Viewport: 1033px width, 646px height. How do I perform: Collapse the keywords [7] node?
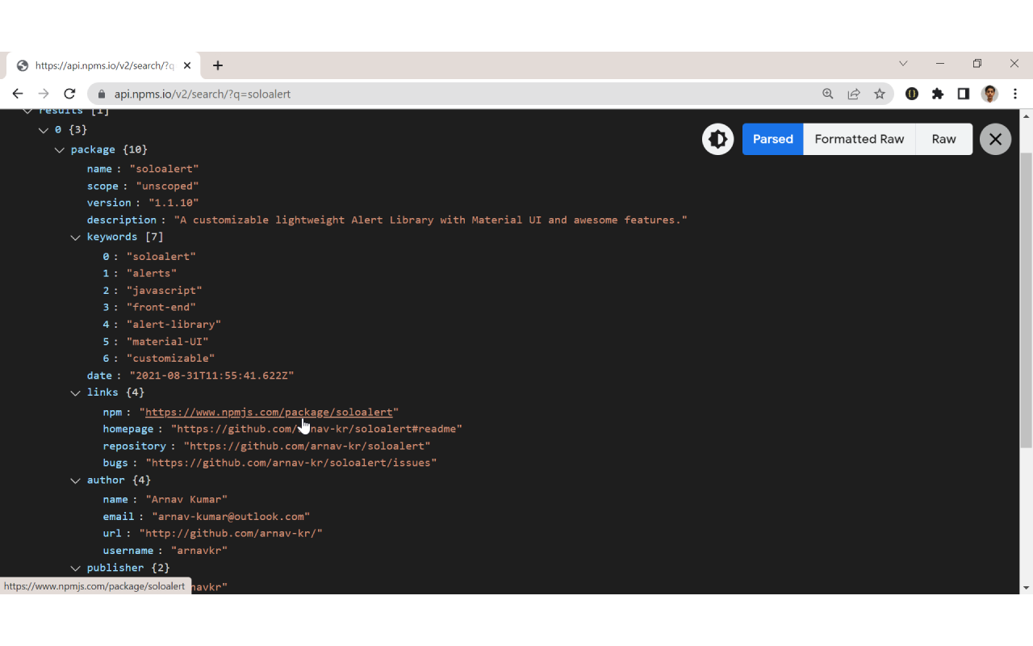(76, 237)
